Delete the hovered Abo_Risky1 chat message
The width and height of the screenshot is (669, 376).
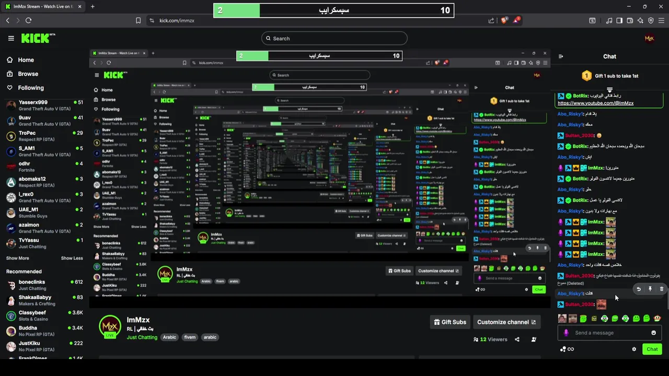tap(661, 289)
